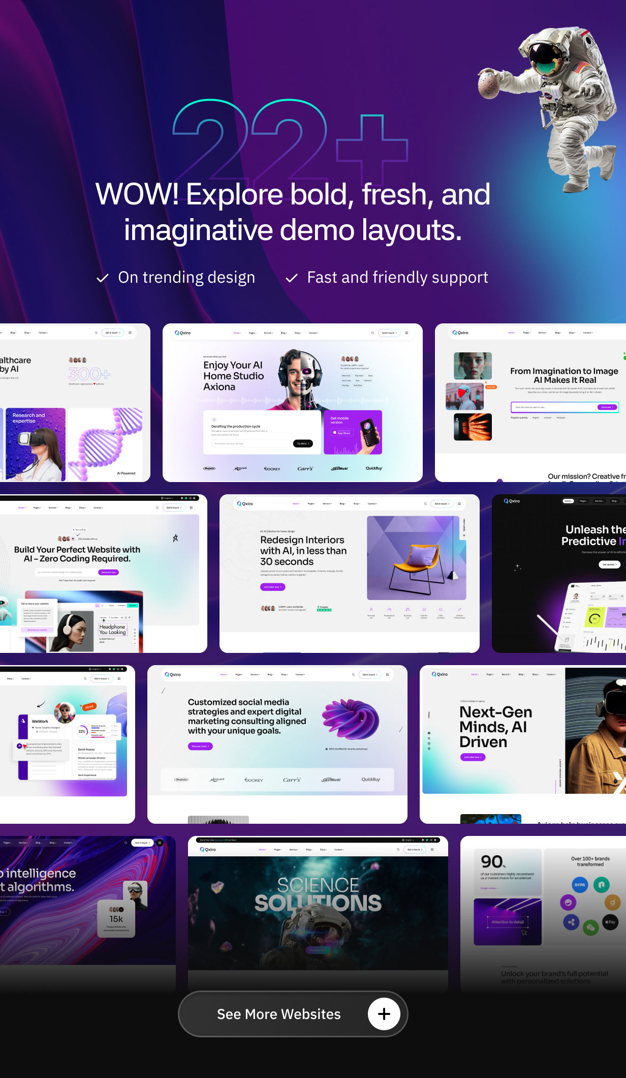Click search icon in the Science Solutions demo

coord(398,850)
